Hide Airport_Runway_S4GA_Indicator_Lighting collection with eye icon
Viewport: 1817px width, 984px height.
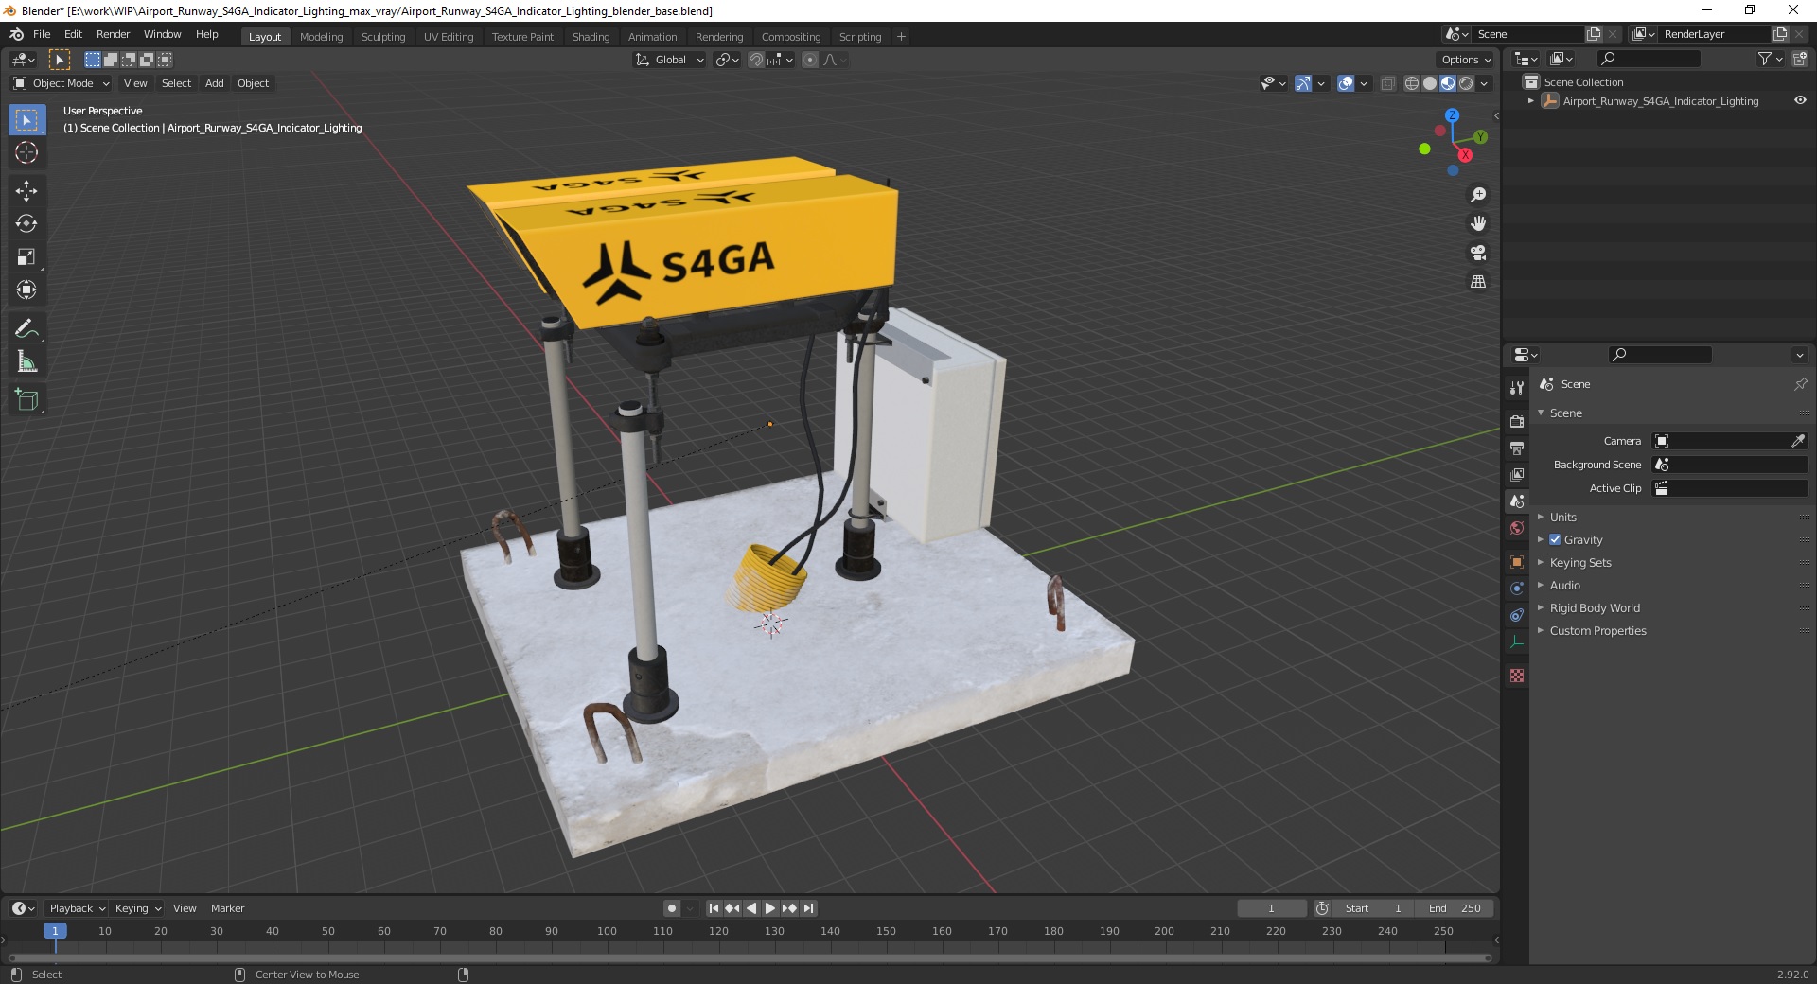(x=1800, y=101)
